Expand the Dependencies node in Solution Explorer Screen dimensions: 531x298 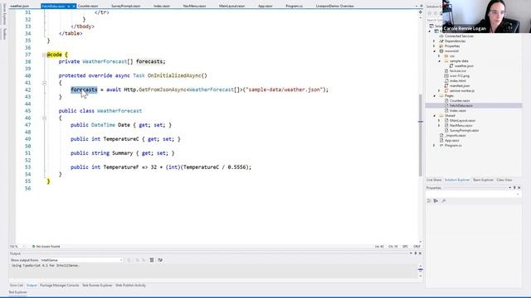pyautogui.click(x=434, y=41)
